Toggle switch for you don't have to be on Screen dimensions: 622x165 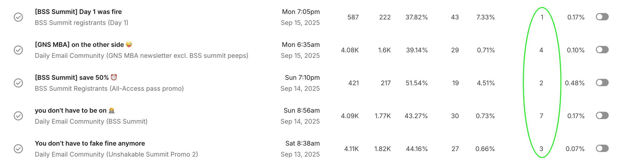(x=602, y=116)
